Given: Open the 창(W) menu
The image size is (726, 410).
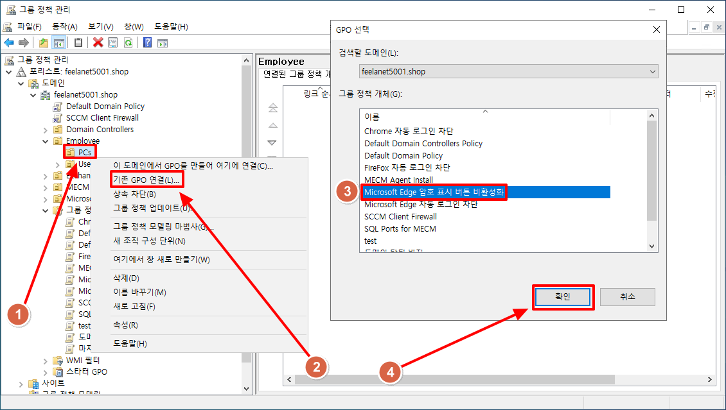Looking at the screenshot, I should tap(134, 27).
